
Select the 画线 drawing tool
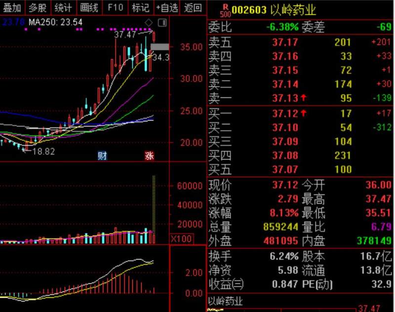click(x=89, y=8)
